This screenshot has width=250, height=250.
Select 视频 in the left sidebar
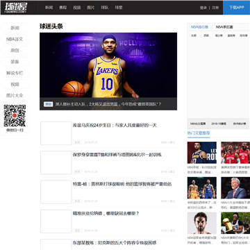coord(15,84)
